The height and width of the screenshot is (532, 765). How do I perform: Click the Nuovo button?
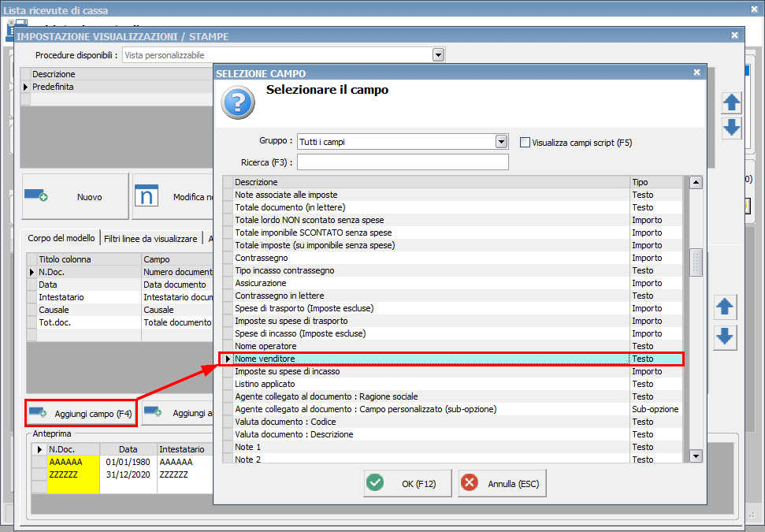pyautogui.click(x=75, y=197)
